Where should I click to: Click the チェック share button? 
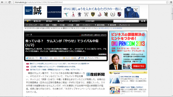[x=66, y=58]
